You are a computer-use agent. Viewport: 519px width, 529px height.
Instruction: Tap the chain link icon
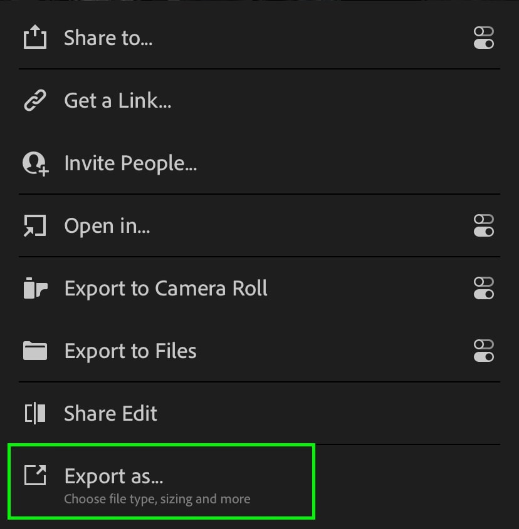(35, 100)
